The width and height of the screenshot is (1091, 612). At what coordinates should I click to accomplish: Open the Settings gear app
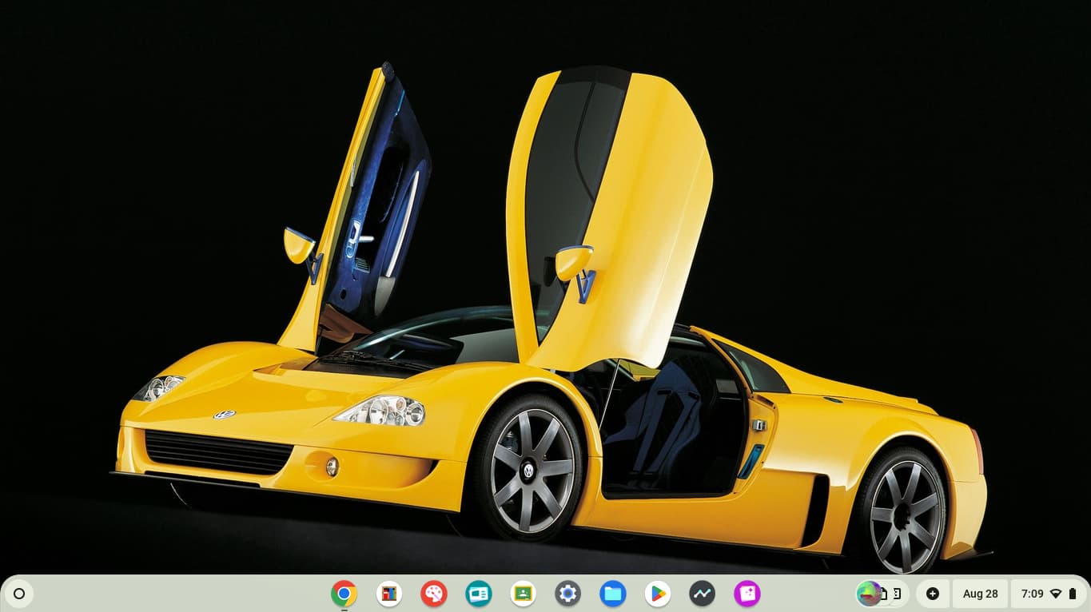(x=568, y=594)
